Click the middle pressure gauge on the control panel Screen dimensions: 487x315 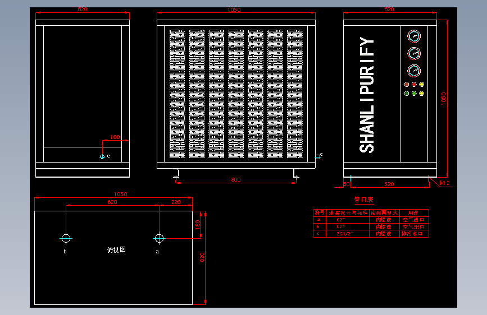click(x=414, y=53)
